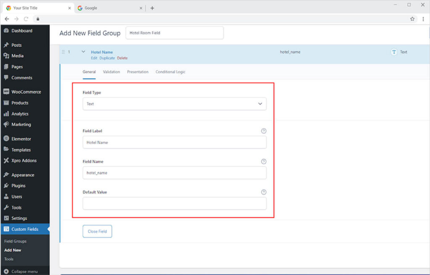Screen dimensions: 430x275
Task: Collapse the Hotel Name field chevron
Action: [83, 52]
